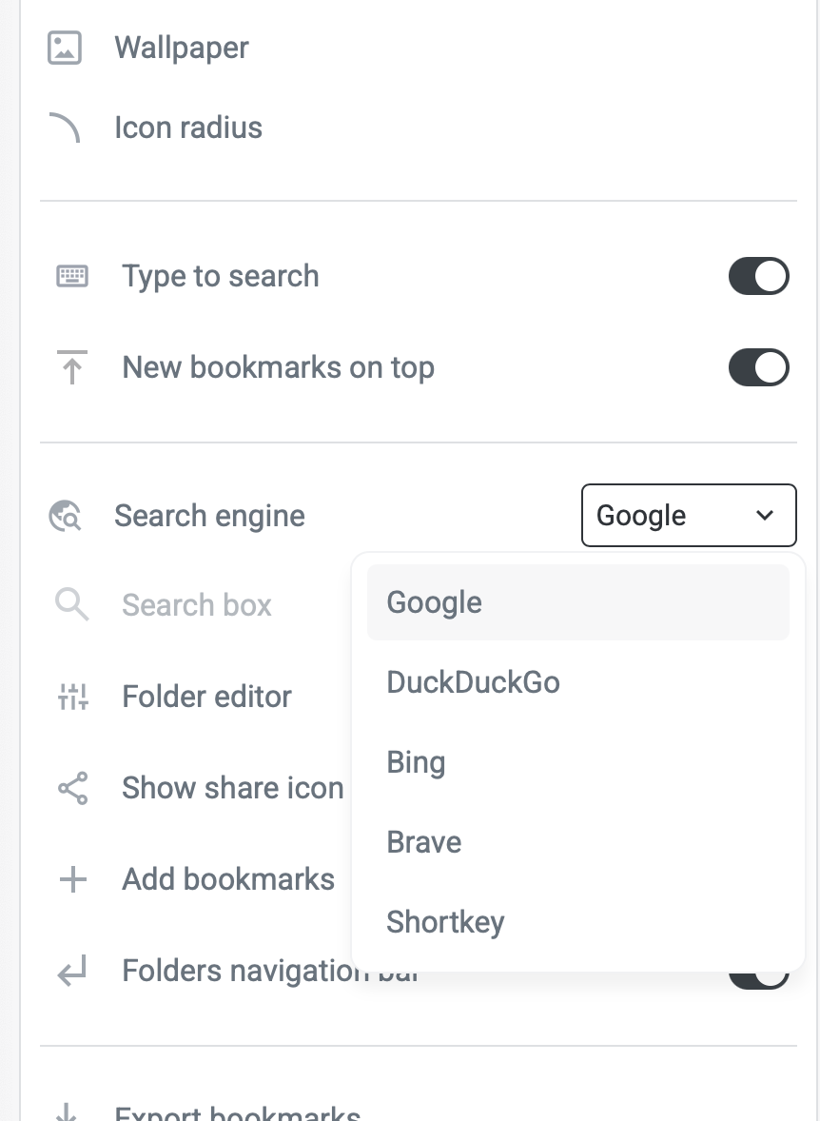Turn off New bookmarks on top switch
820x1121 pixels.
(x=758, y=368)
